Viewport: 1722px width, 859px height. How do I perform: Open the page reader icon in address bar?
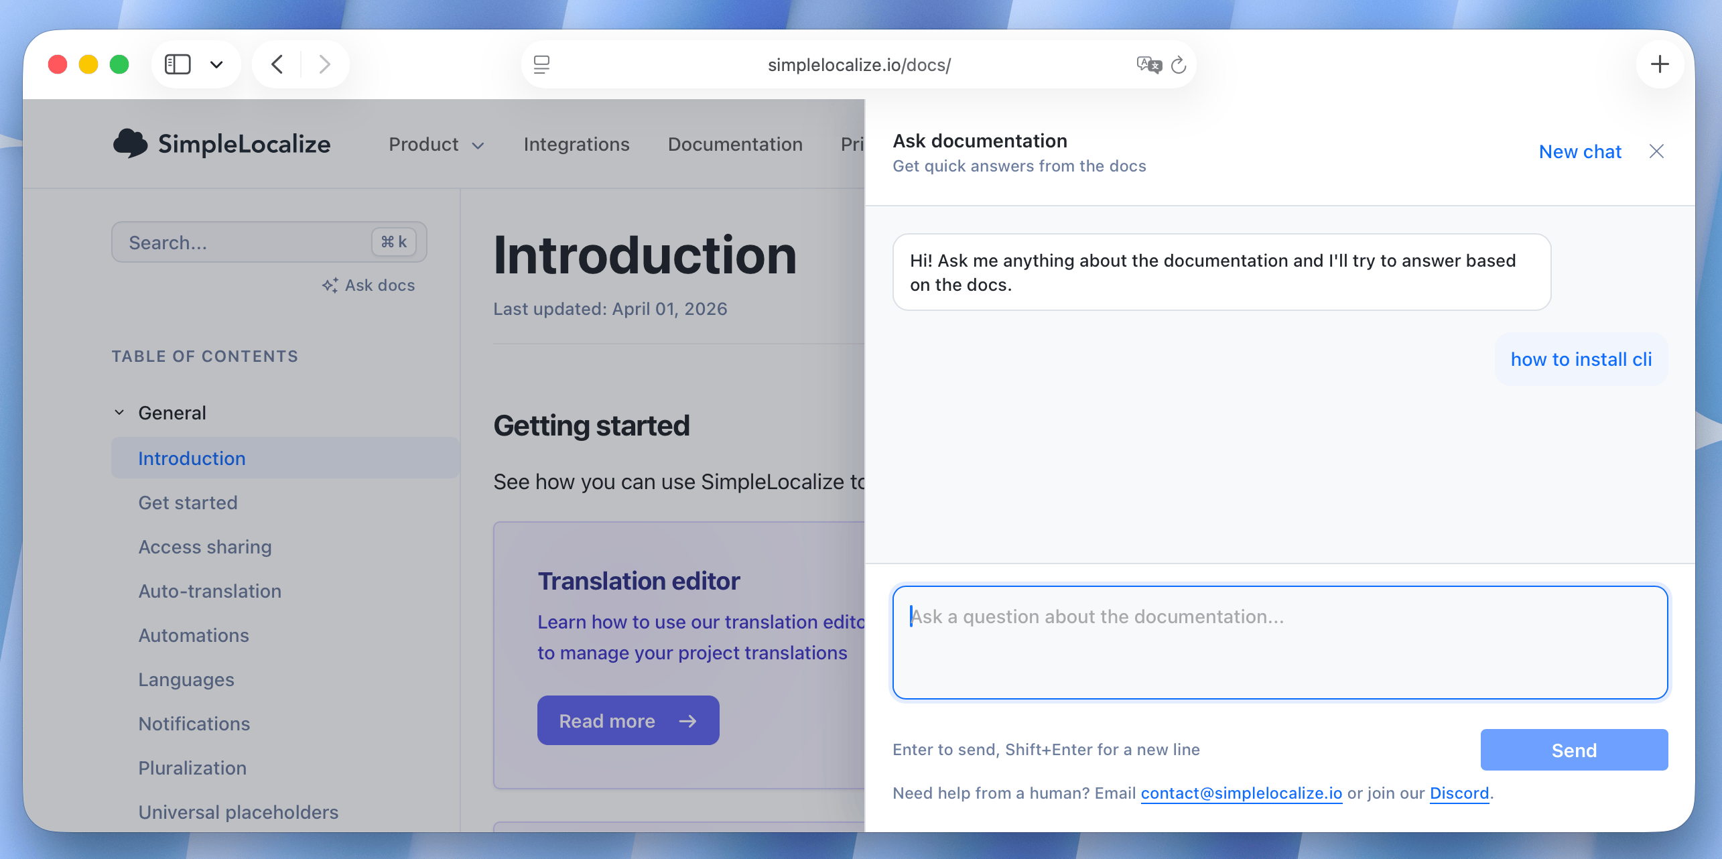point(541,64)
